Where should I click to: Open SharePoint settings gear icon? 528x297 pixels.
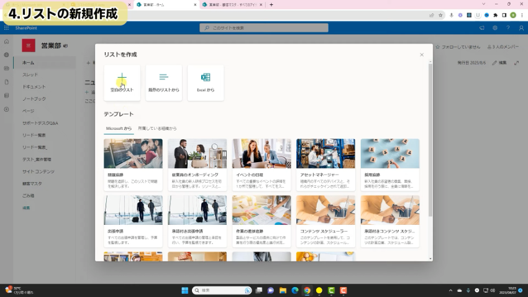[x=495, y=28]
